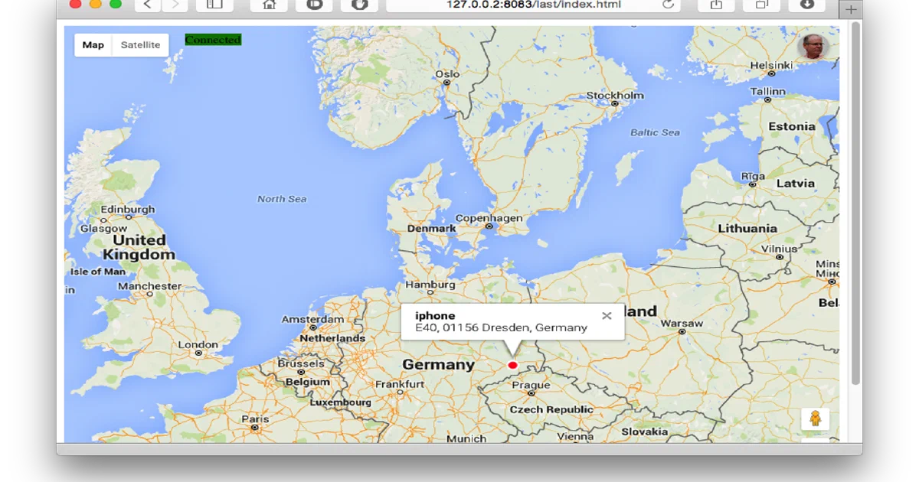Click the Vilnius city label
The image size is (919, 482).
779,249
